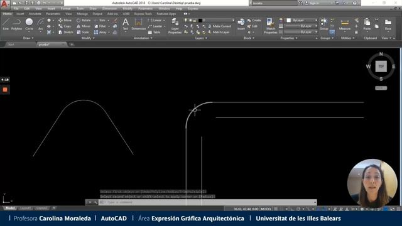Select the Text annotation tool
The image size is (402, 226).
coord(126,24)
